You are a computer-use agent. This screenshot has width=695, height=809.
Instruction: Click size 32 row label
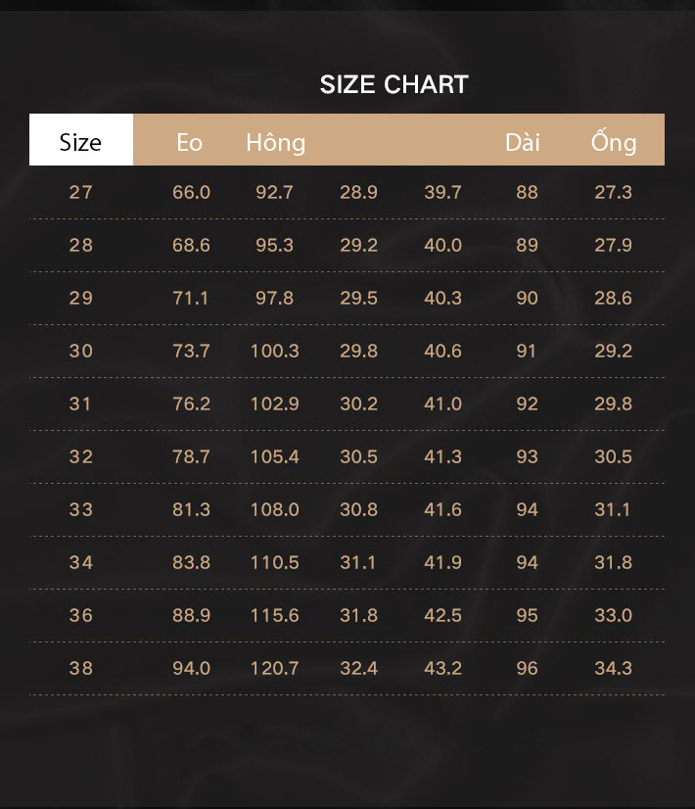(81, 457)
